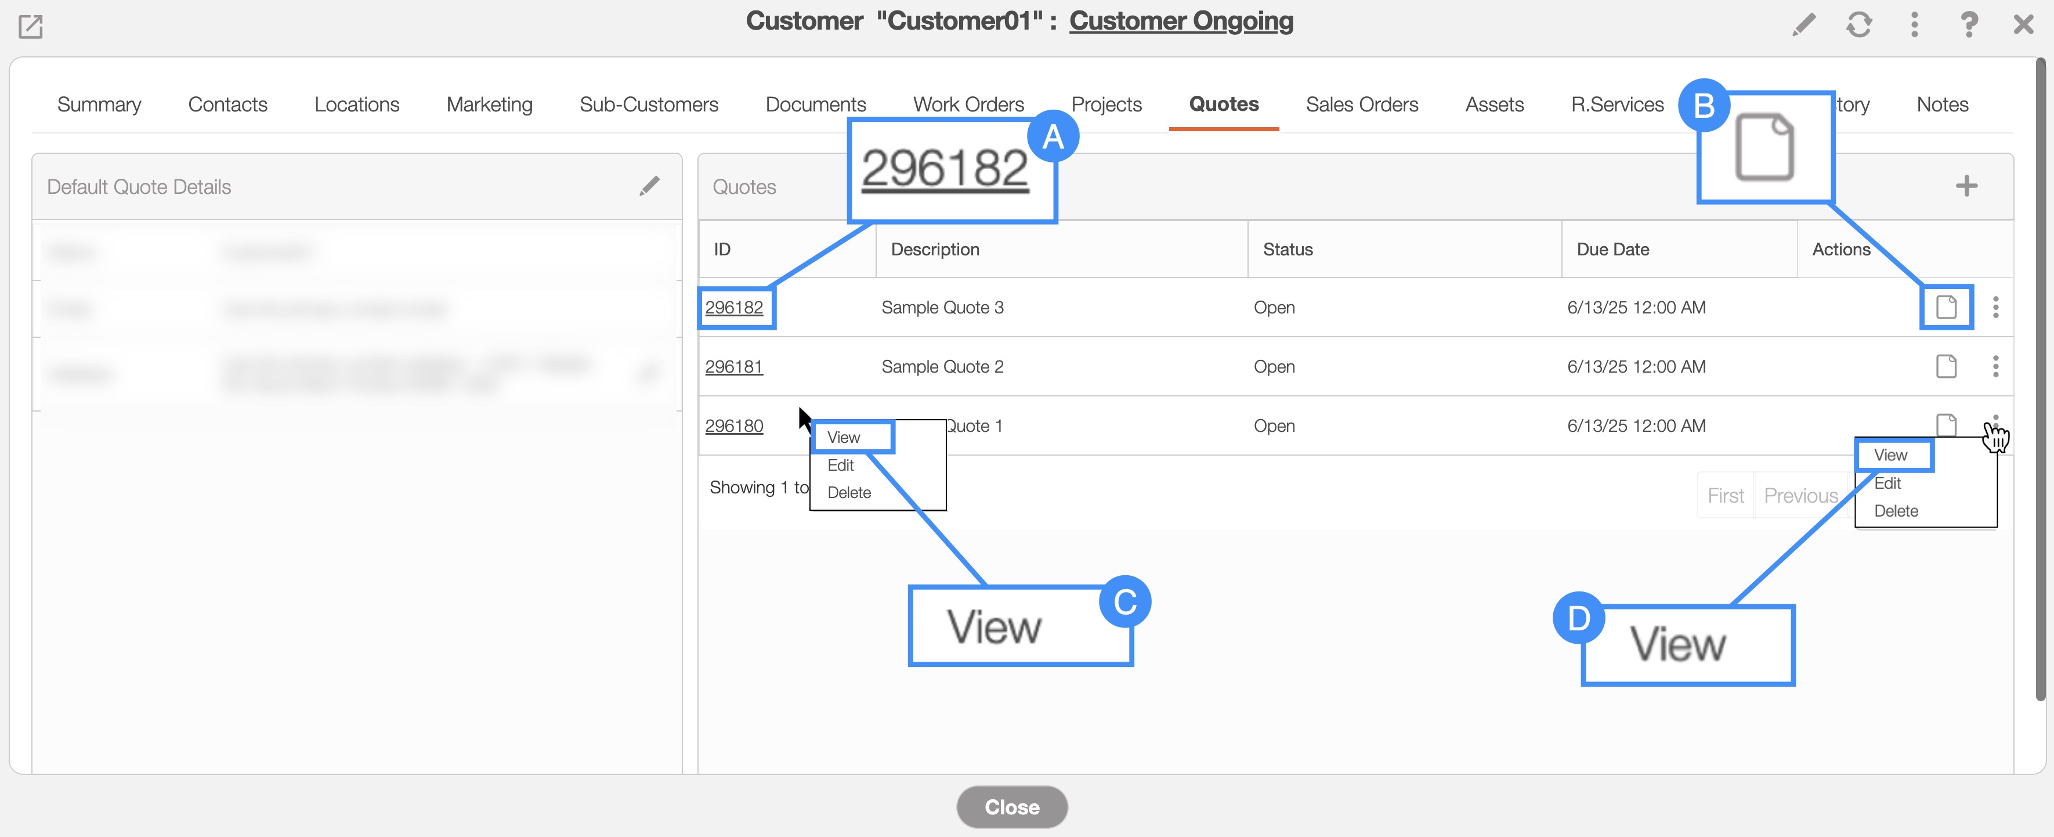Viewport: 2054px width, 837px height.
Task: Switch to the Sales Orders tab
Action: coord(1361,104)
